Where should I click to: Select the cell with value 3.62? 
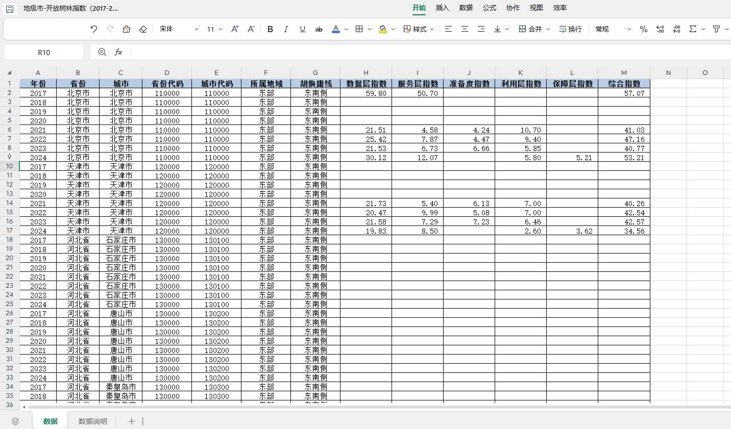coord(572,231)
